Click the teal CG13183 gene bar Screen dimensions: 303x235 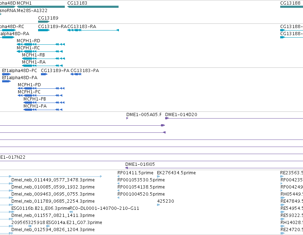(x=93, y=7)
